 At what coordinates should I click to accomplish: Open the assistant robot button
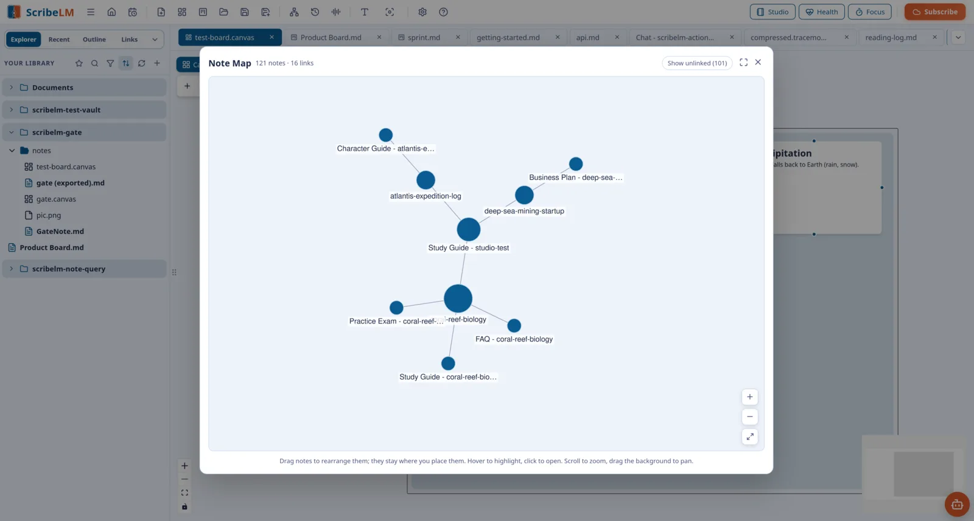click(x=957, y=505)
